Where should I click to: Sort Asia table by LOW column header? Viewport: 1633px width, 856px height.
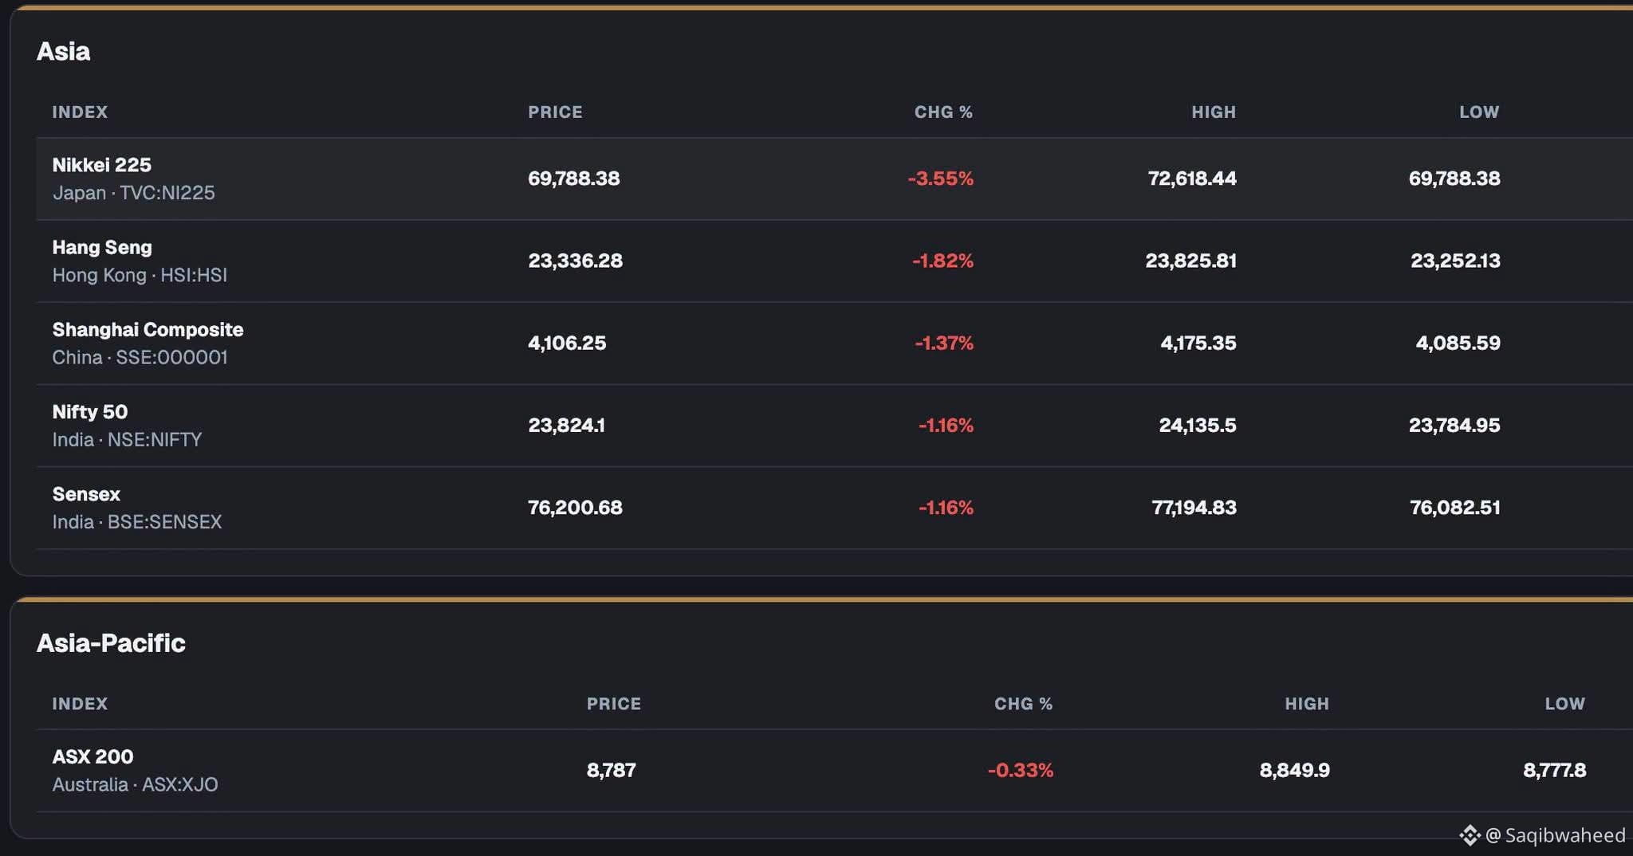[1479, 112]
